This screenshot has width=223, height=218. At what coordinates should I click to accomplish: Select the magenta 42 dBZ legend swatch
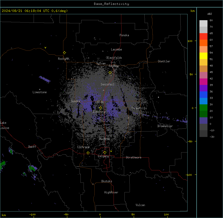pos(203,82)
